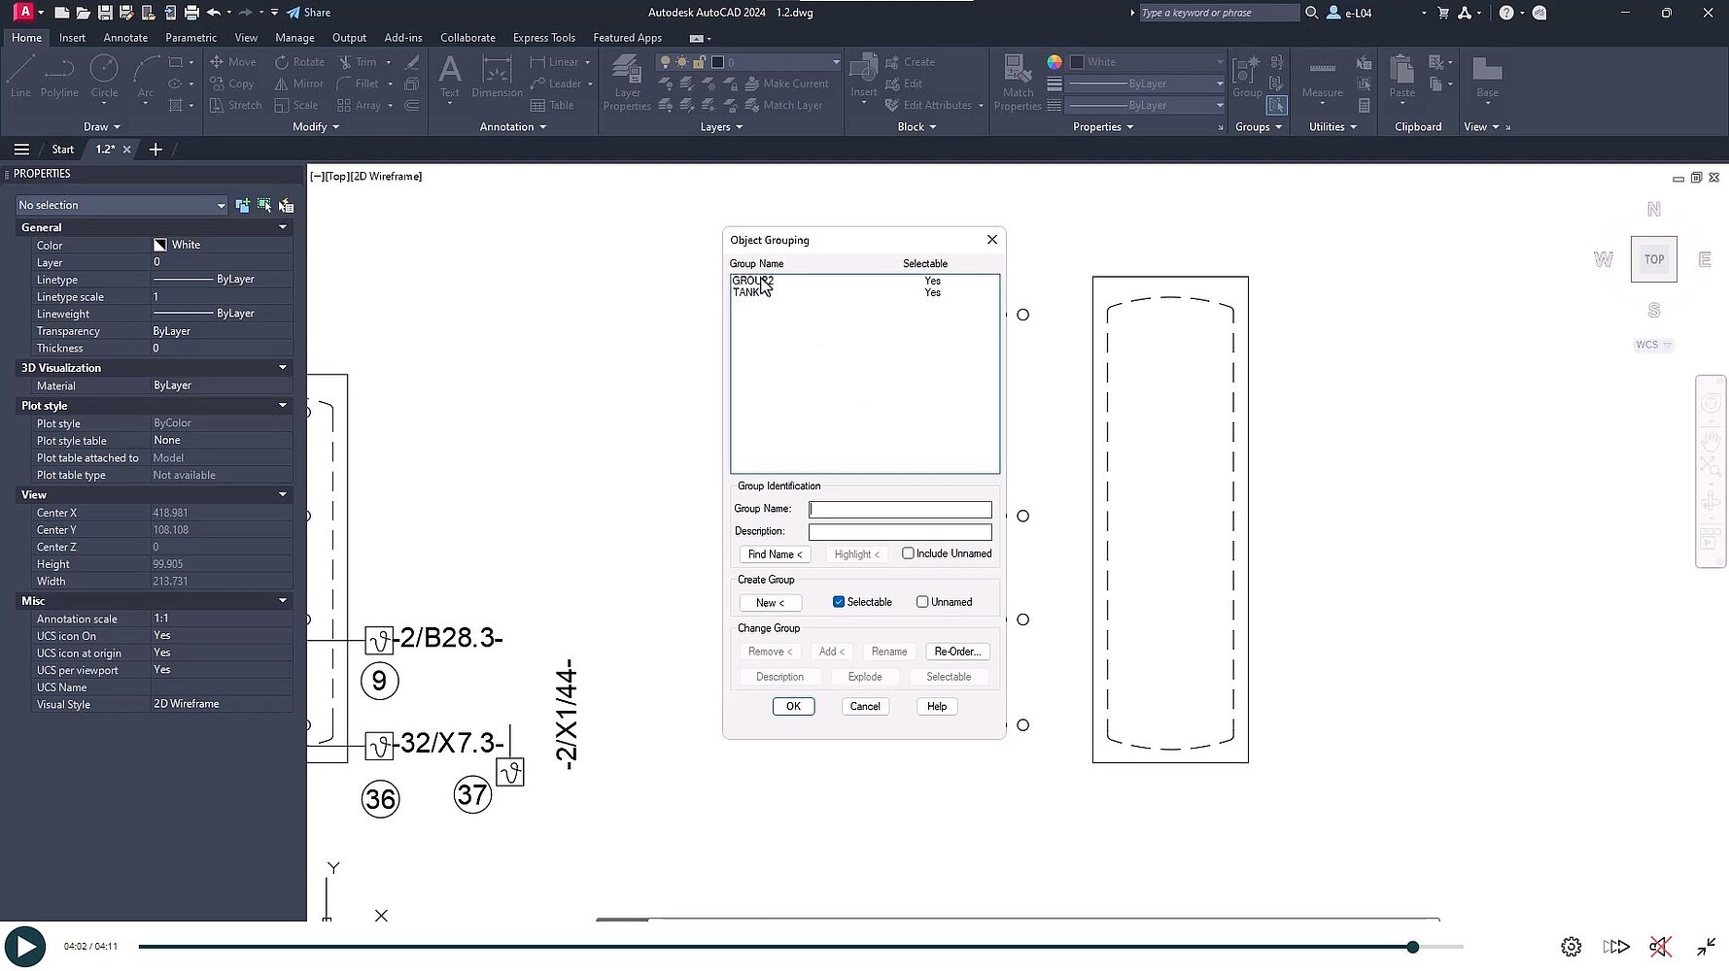Open the Express Tools tab
Viewport: 1729px width, 971px height.
tap(543, 38)
